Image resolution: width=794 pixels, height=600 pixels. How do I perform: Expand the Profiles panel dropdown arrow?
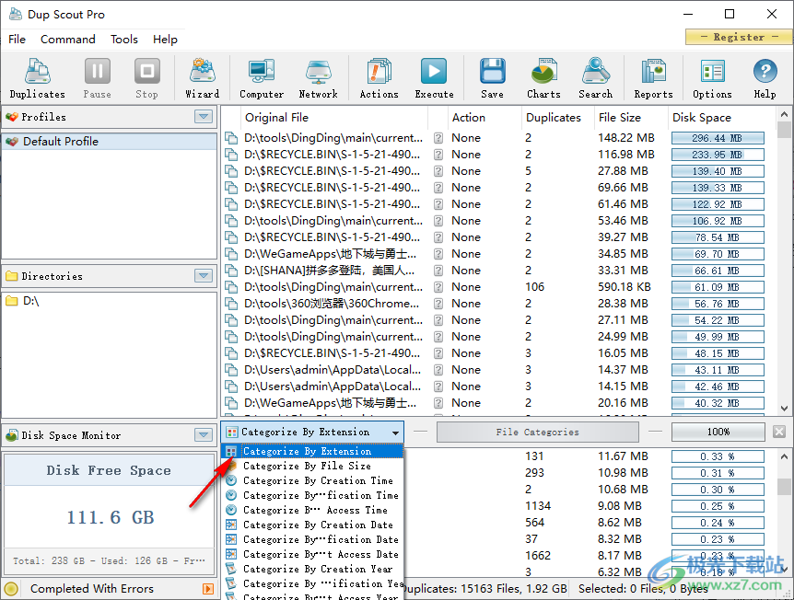[x=204, y=117]
